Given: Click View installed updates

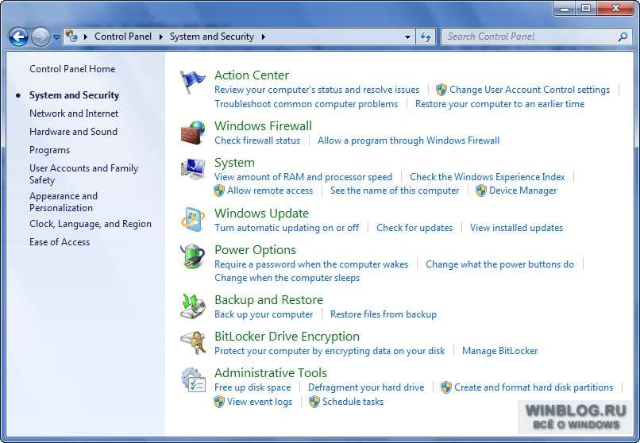Looking at the screenshot, I should [x=516, y=228].
